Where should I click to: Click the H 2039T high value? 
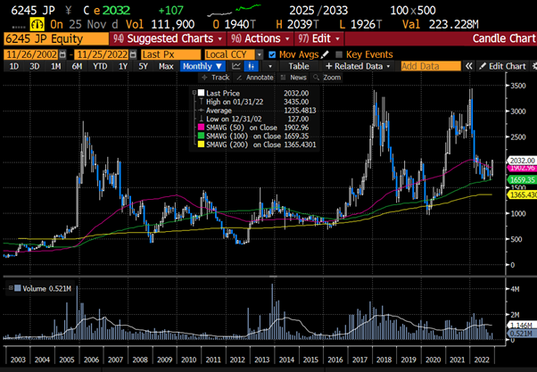coord(297,24)
